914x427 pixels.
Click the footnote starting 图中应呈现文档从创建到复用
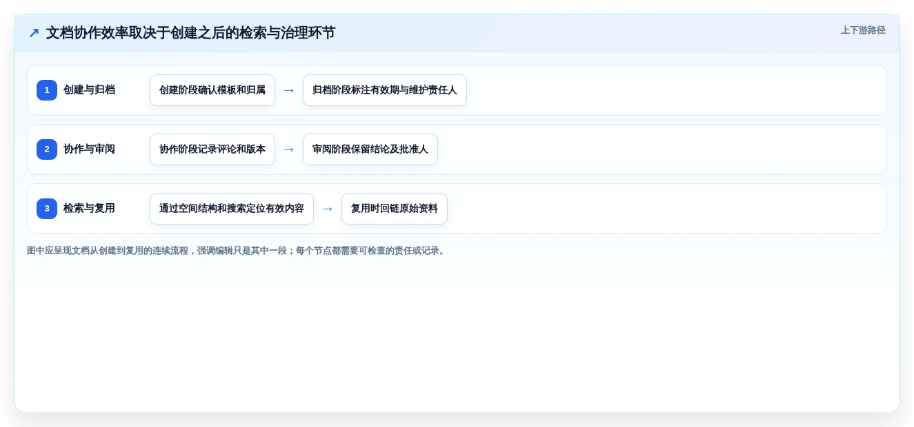pos(237,251)
